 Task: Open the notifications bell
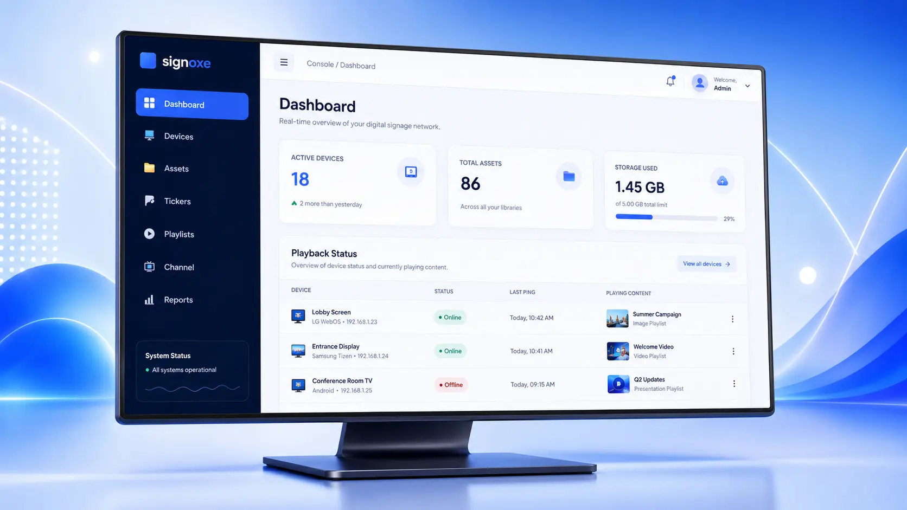670,81
